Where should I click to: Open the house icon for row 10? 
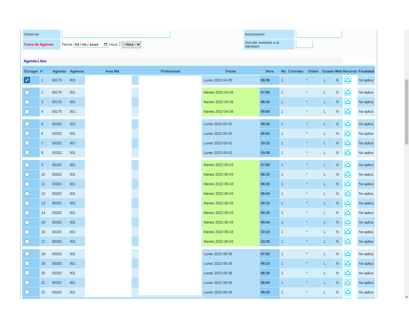click(348, 174)
